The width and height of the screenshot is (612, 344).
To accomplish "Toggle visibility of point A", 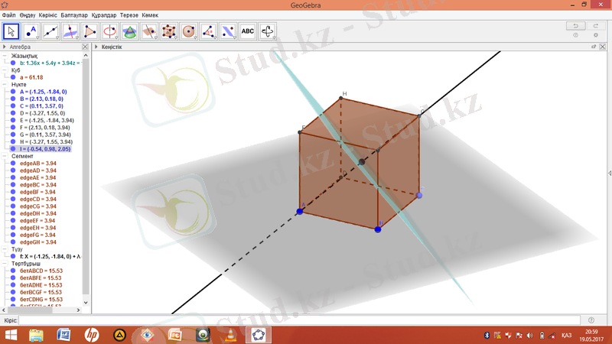I will pyautogui.click(x=13, y=92).
